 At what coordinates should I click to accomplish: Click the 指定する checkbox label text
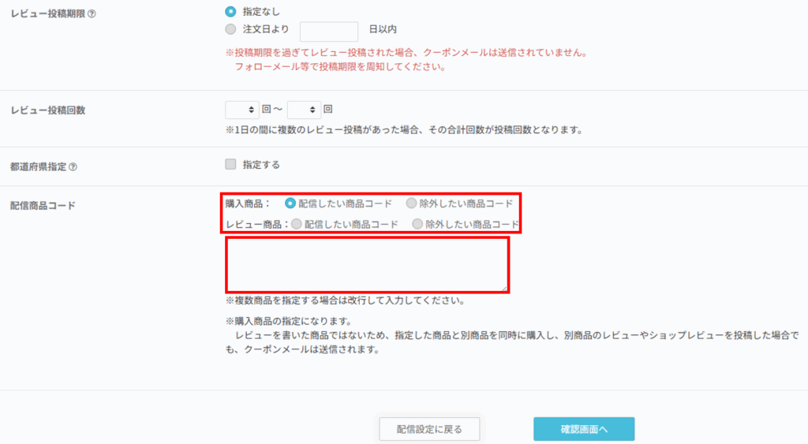tap(261, 165)
